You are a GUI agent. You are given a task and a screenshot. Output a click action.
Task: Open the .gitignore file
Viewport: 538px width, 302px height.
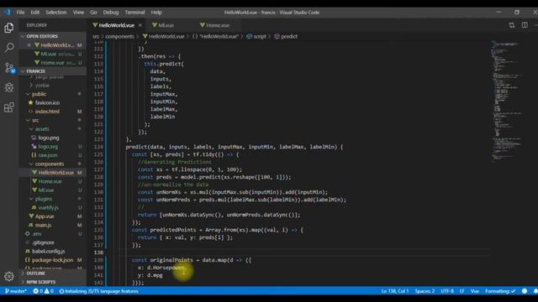(43, 242)
